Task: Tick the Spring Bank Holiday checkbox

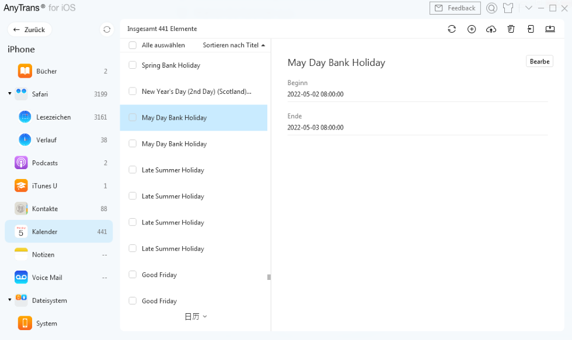Action: tap(132, 65)
